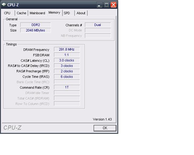Open the Cache tab
This screenshot has height=155, width=194.
pyautogui.click(x=22, y=13)
